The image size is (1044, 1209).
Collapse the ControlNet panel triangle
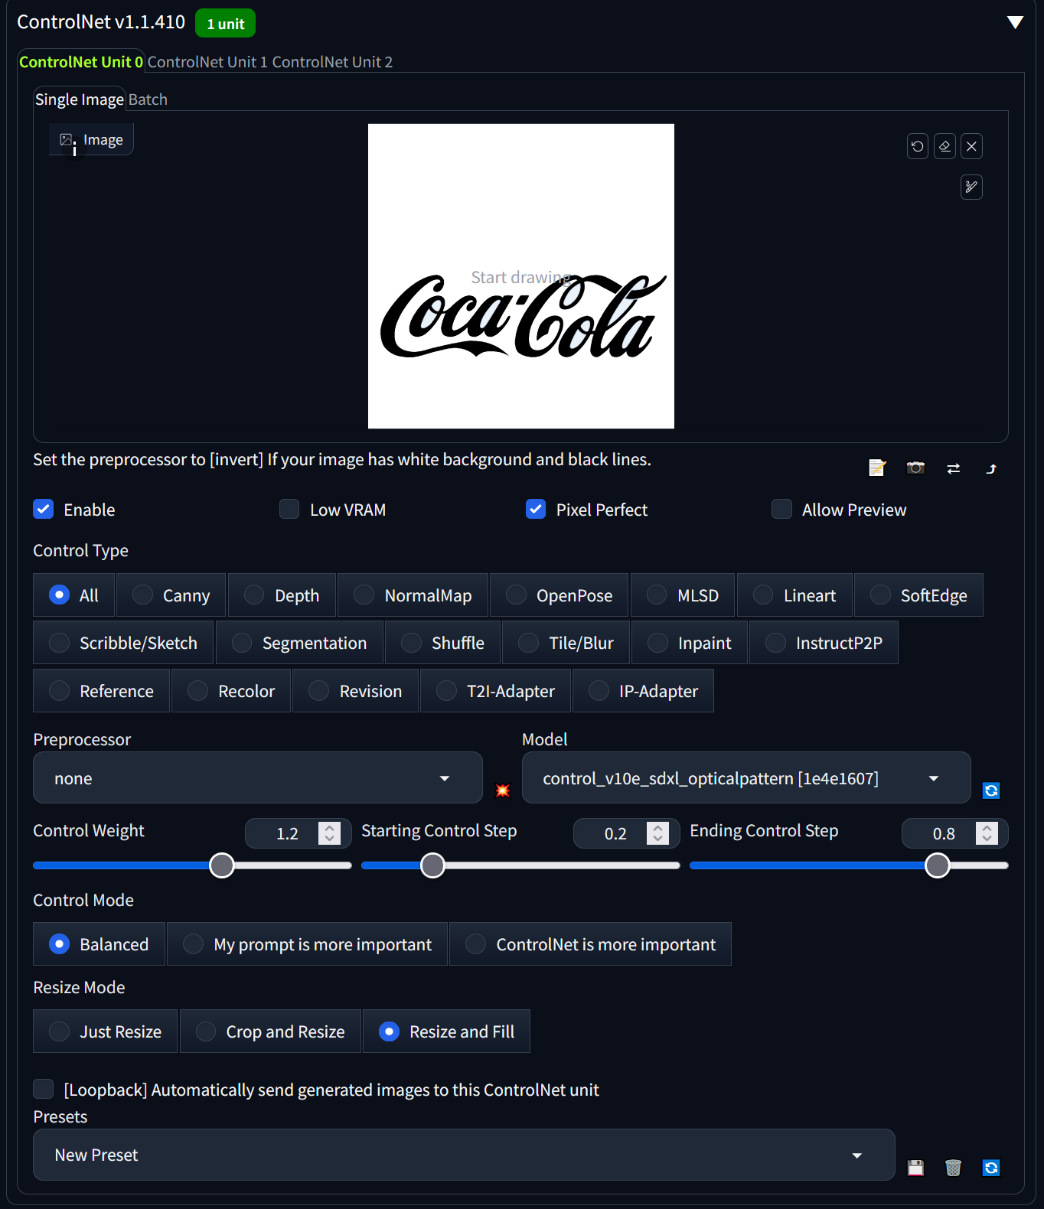click(x=1015, y=22)
